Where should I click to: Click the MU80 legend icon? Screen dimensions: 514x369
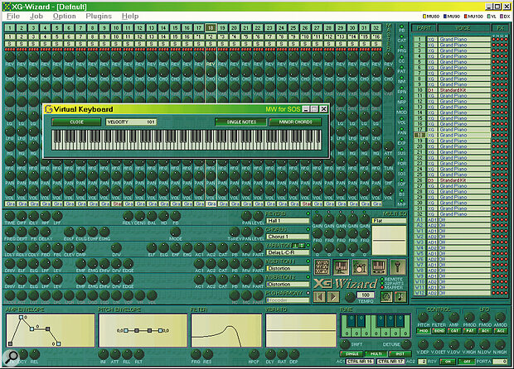(424, 16)
